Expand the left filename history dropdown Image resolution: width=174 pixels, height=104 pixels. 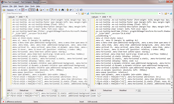point(76,13)
